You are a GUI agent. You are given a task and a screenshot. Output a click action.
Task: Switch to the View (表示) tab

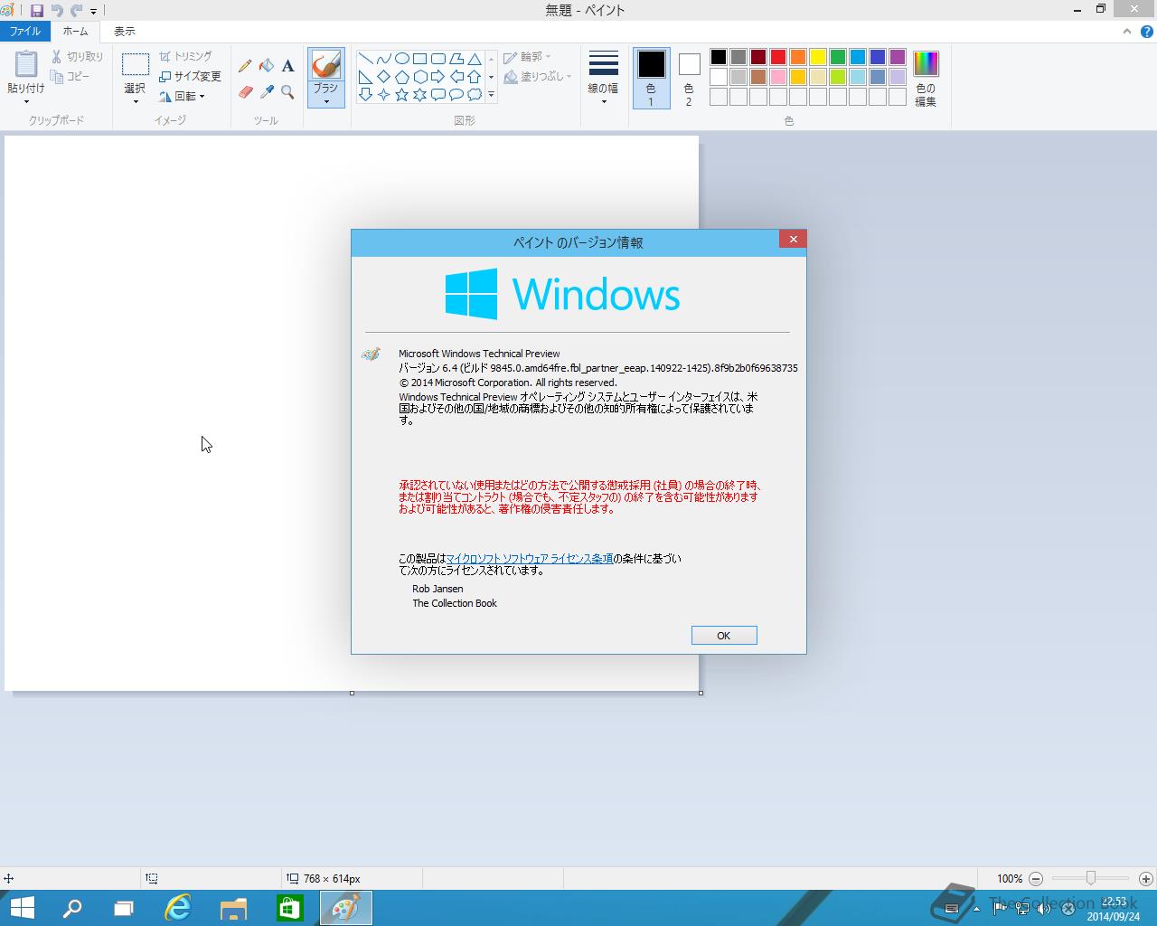pyautogui.click(x=125, y=31)
